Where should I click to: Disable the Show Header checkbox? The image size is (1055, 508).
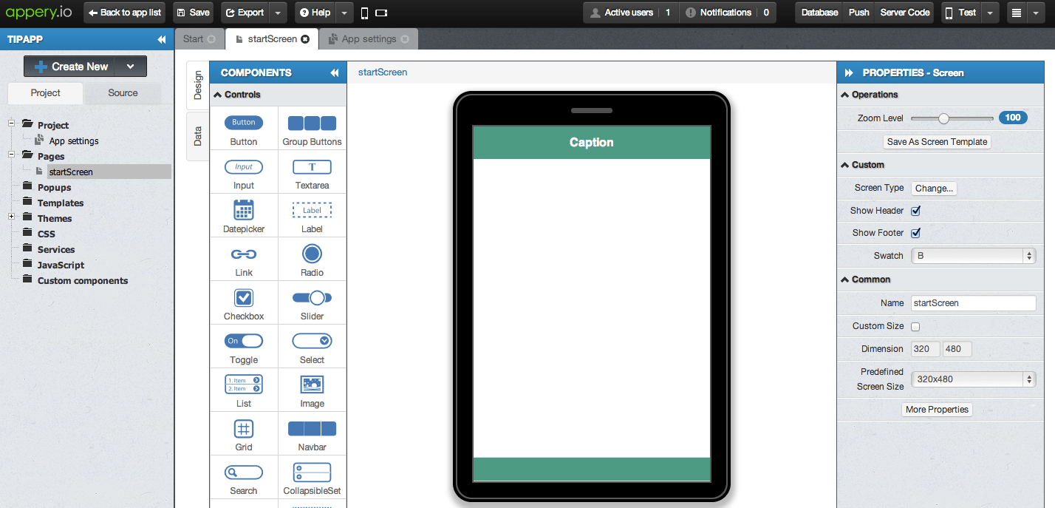pos(915,210)
